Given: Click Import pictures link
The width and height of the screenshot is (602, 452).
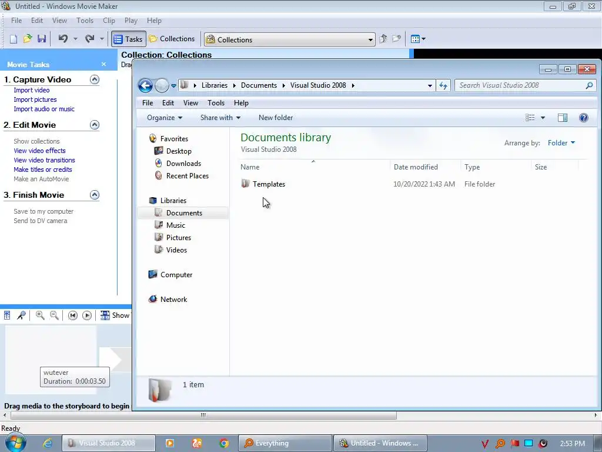Looking at the screenshot, I should [35, 99].
